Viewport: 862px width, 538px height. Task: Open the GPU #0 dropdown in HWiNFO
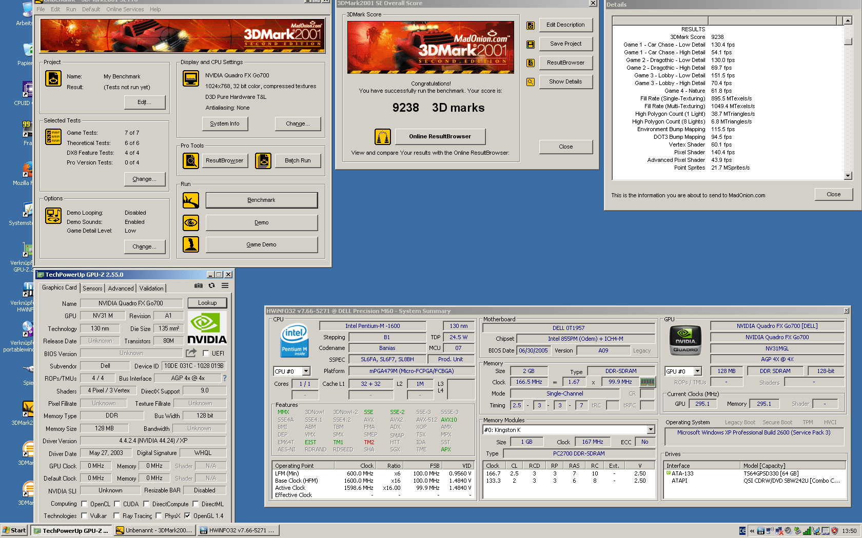(x=697, y=371)
